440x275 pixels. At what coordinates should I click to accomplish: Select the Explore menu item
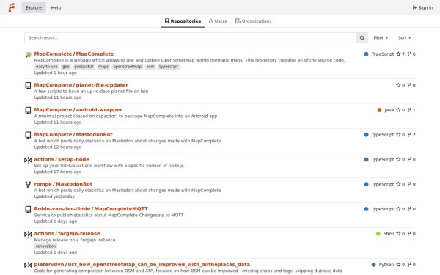pos(34,7)
